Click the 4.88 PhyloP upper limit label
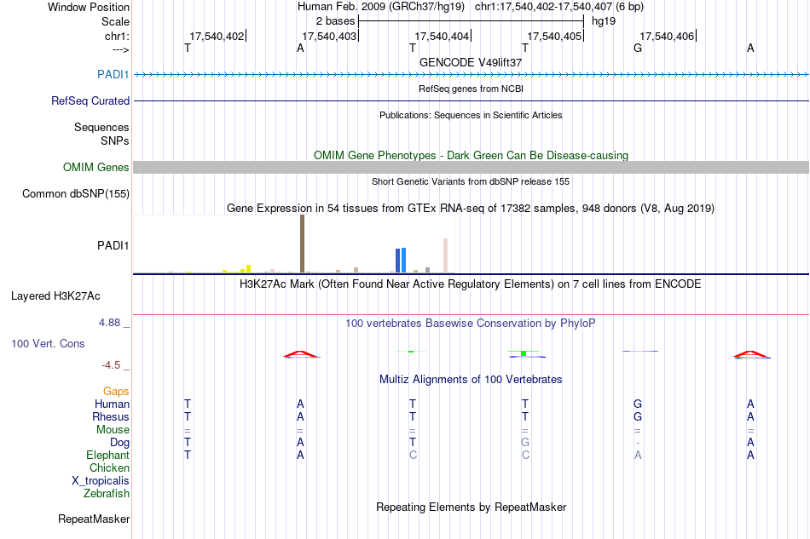This screenshot has height=539, width=810. [x=109, y=323]
